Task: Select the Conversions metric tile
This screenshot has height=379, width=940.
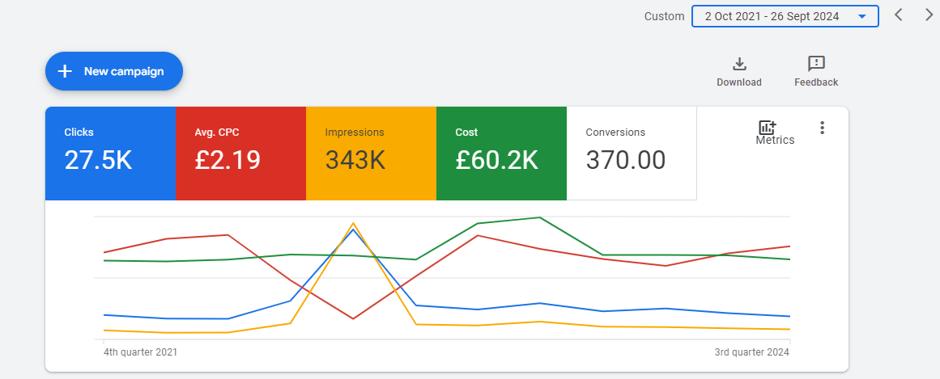Action: (632, 154)
